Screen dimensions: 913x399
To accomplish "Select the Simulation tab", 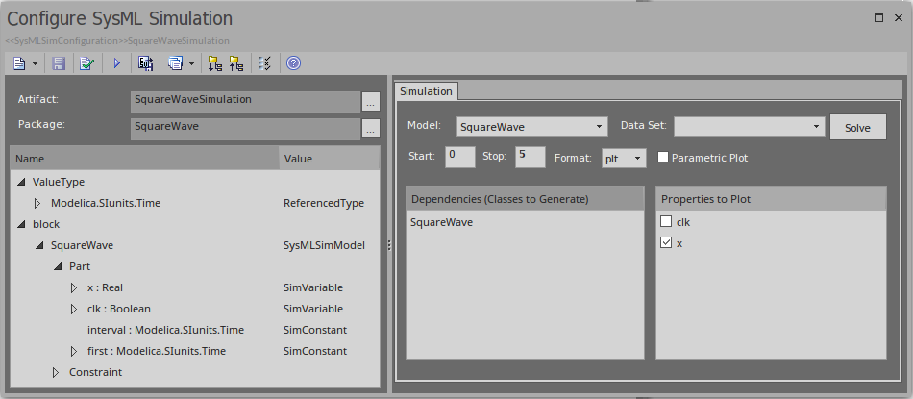I will [426, 91].
